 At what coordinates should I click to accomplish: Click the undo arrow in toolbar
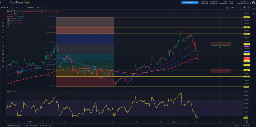(x=38, y=8)
